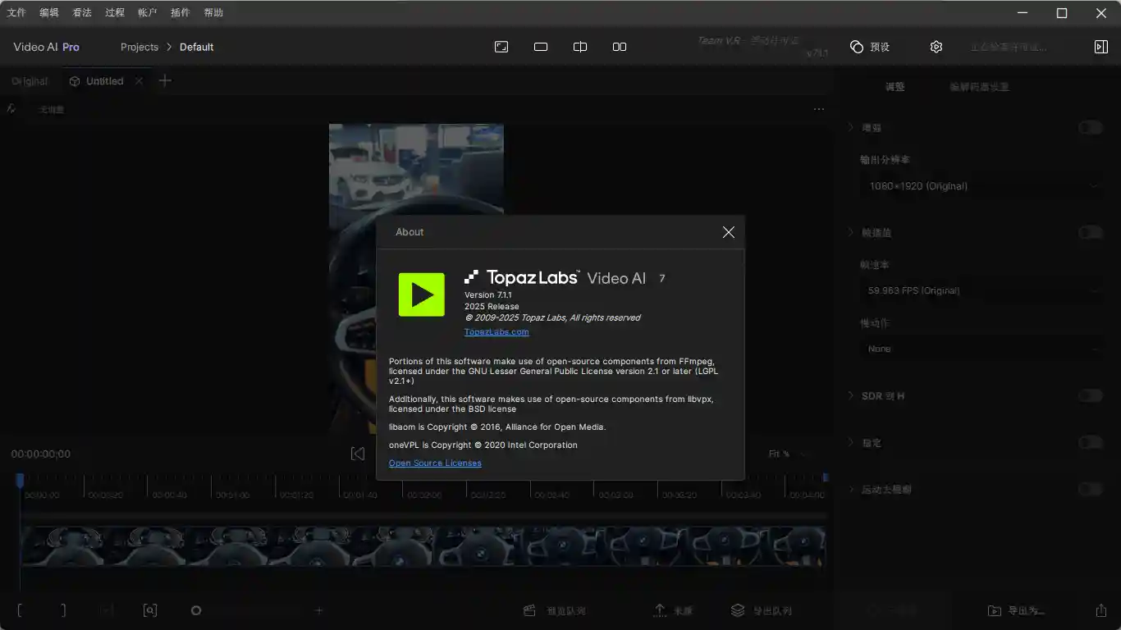Click the go-to-start playback icon
Image resolution: width=1121 pixels, height=630 pixels.
point(358,454)
